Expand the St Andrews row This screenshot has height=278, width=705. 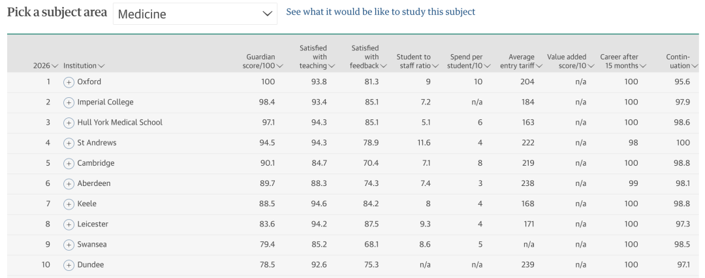69,143
